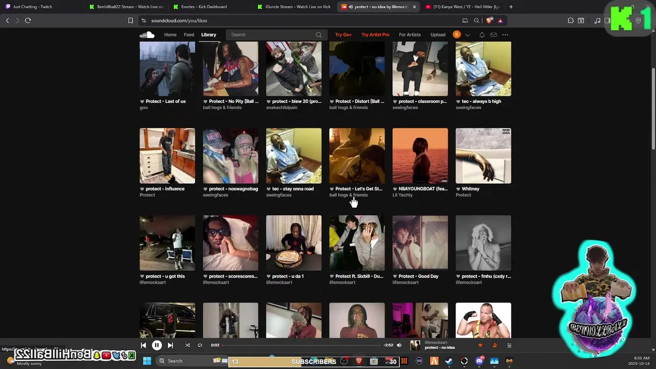Open artist link 'snakechildpain'
The width and height of the screenshot is (656, 369).
coord(282,108)
